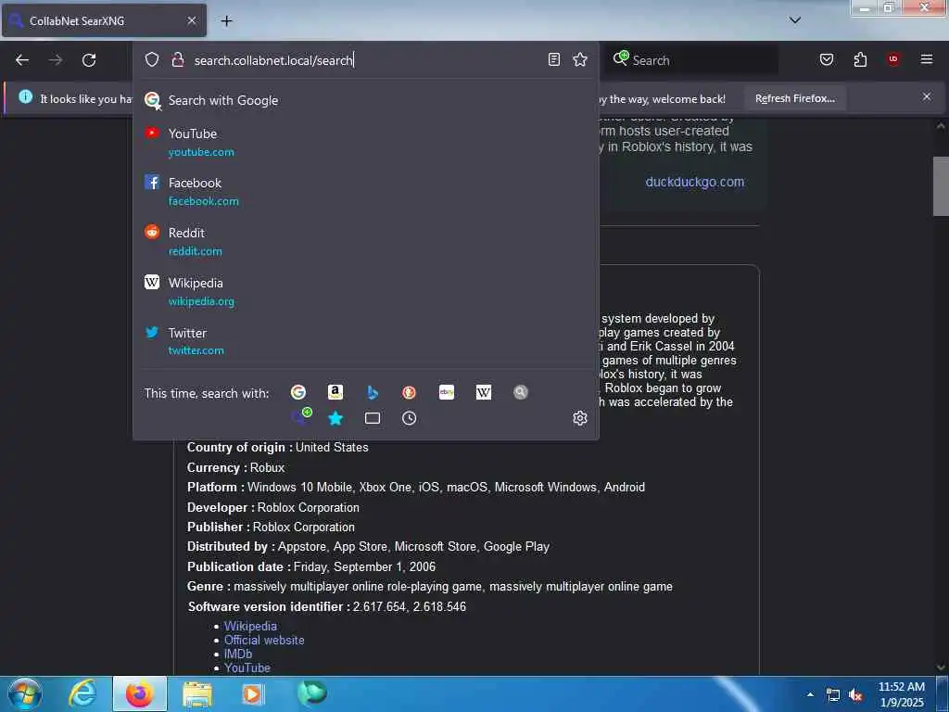
Task: Open search settings gear icon
Action: [580, 418]
